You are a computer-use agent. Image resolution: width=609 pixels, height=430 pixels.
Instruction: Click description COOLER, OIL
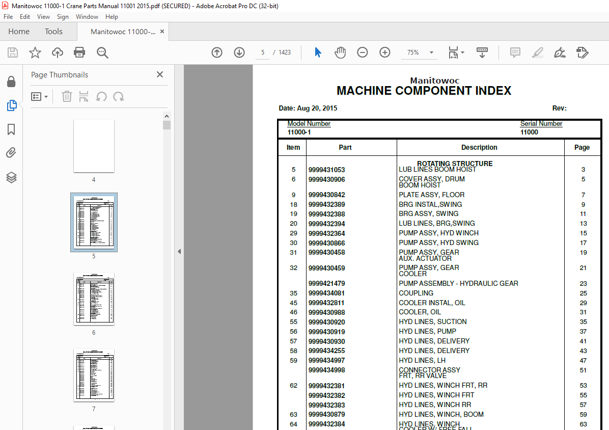(x=420, y=312)
